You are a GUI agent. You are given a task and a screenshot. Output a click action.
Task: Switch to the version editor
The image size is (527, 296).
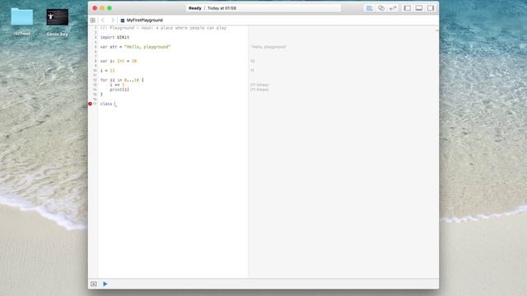tap(393, 8)
